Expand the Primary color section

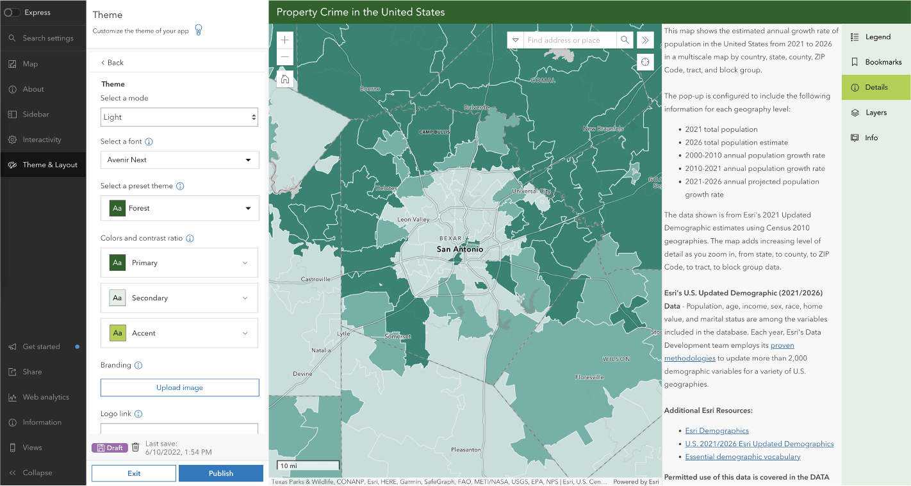(179, 263)
